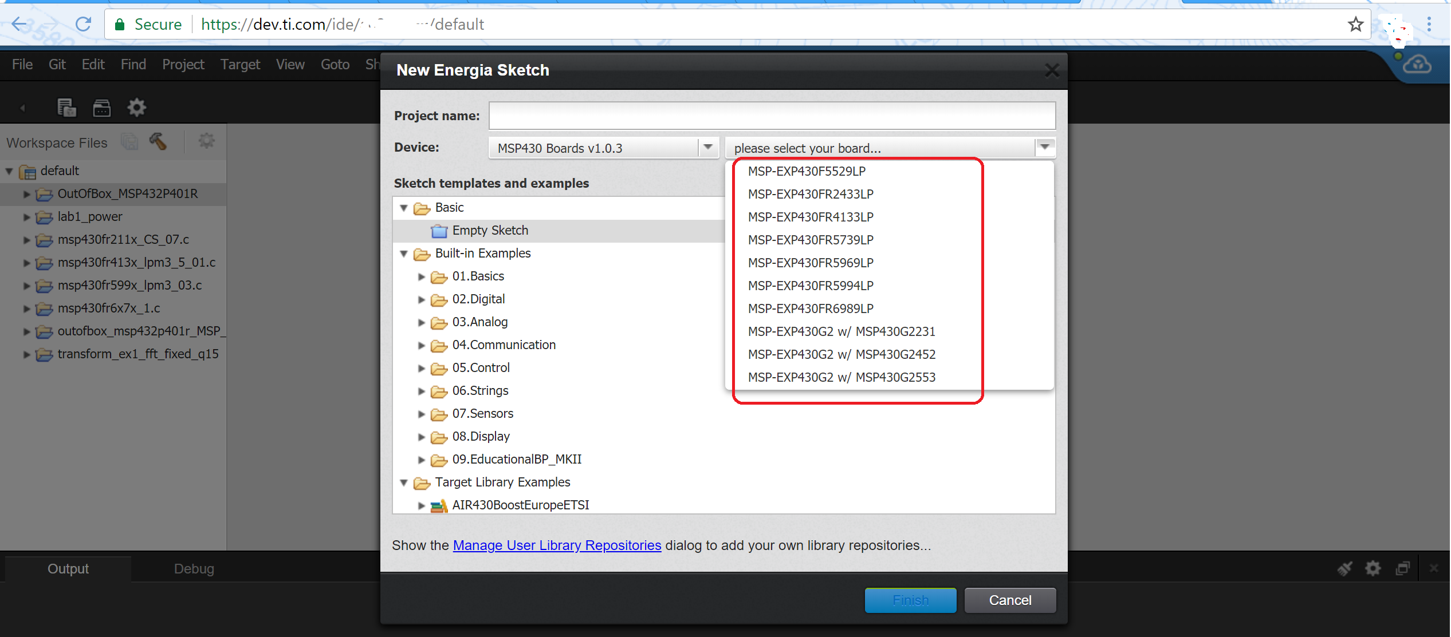This screenshot has width=1451, height=637.
Task: Click the hammer build icon
Action: [x=158, y=141]
